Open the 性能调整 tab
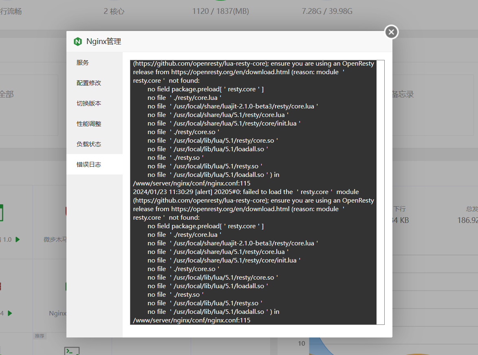The image size is (478, 355). coord(95,124)
